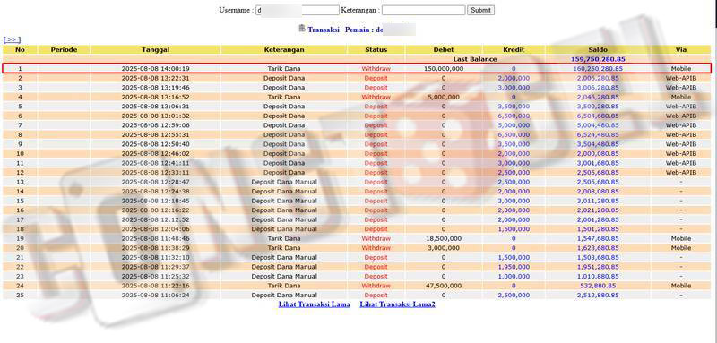This screenshot has height=343, width=717.
Task: Open Lihat Transaksi Lama2 link
Action: 397,304
